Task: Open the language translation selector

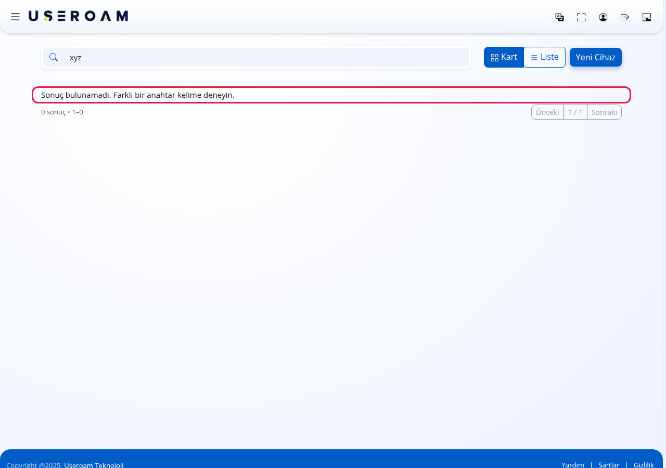Action: (x=559, y=17)
